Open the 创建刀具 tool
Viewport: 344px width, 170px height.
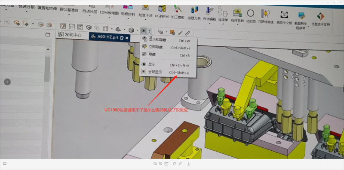click(x=194, y=11)
